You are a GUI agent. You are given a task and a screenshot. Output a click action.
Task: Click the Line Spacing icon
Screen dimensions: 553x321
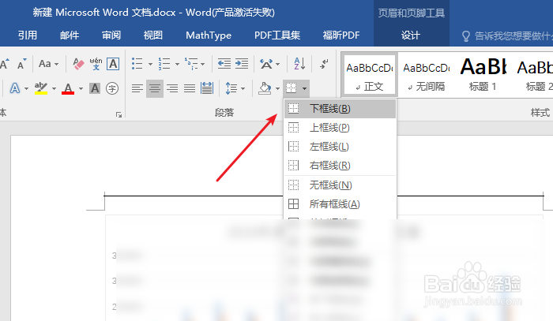coord(231,88)
